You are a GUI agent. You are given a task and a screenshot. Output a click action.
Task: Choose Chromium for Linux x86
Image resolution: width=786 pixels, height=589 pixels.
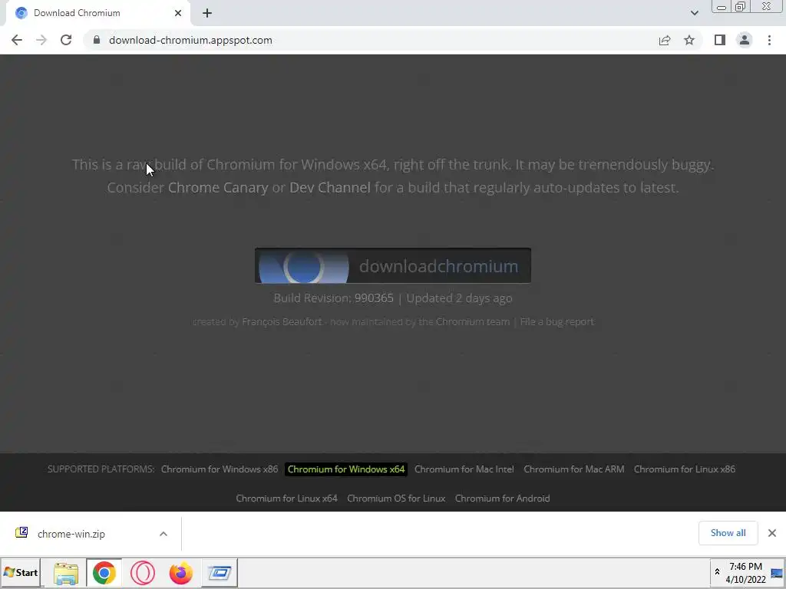coord(685,469)
